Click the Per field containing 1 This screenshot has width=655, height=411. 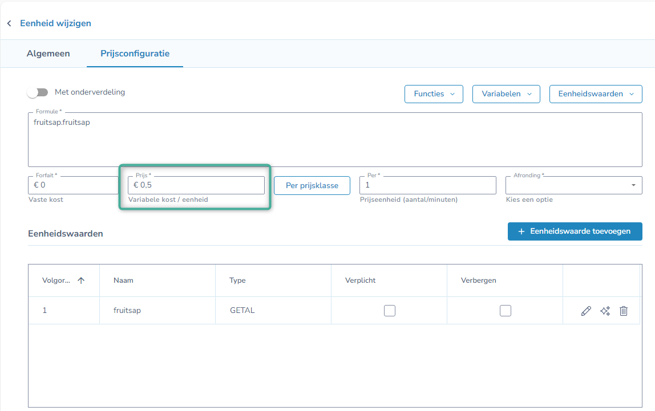pyautogui.click(x=428, y=185)
